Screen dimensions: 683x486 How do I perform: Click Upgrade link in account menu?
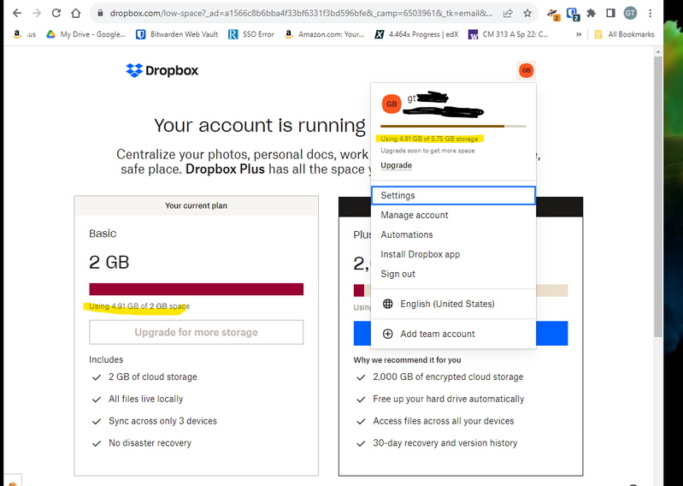click(396, 165)
